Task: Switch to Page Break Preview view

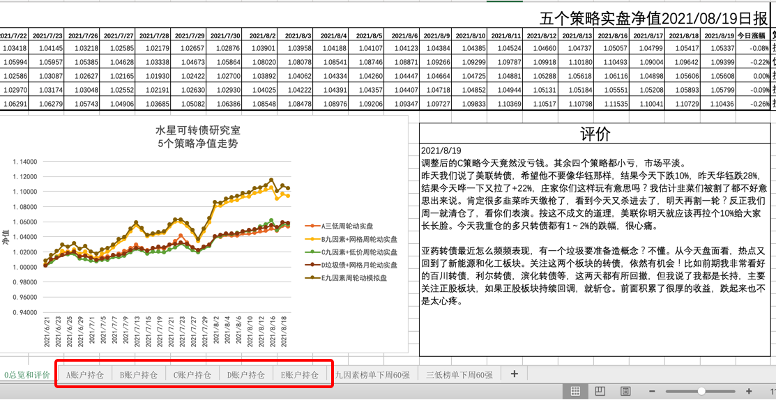Action: (x=625, y=391)
